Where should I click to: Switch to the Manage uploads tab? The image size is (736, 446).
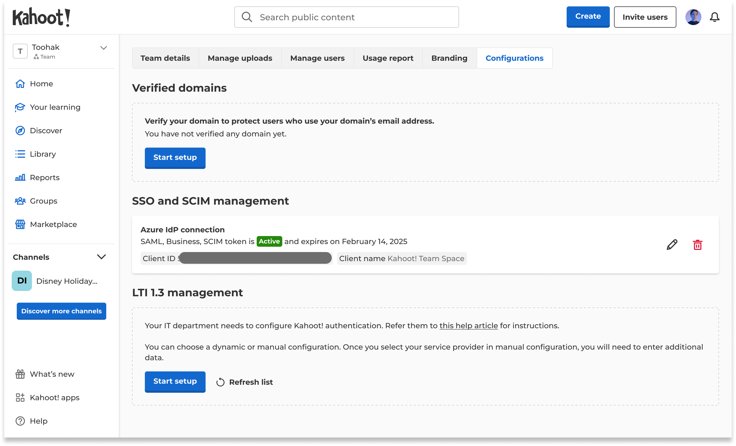(x=240, y=58)
